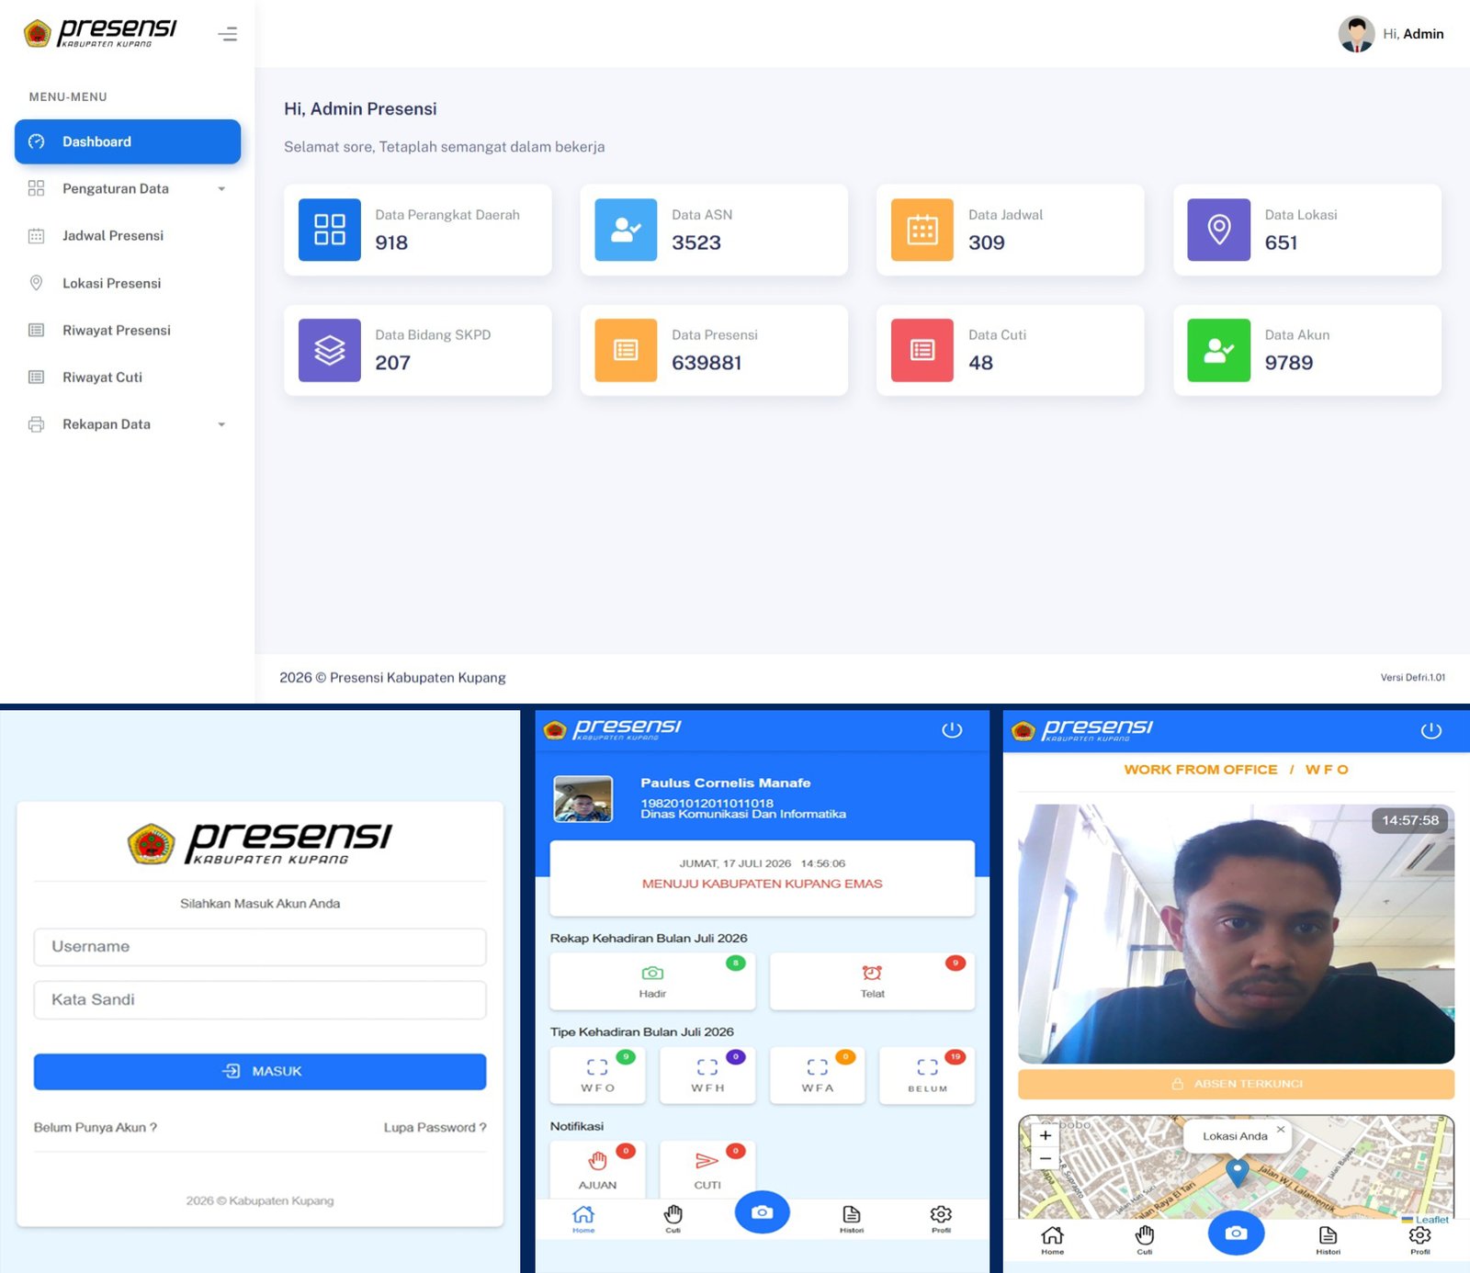Click the Username input field
Screen dimensions: 1470x1273
[x=260, y=947]
